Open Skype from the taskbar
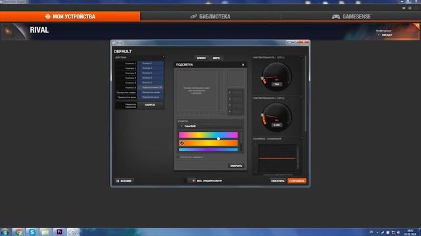This screenshot has height=236, width=421. (x=32, y=232)
